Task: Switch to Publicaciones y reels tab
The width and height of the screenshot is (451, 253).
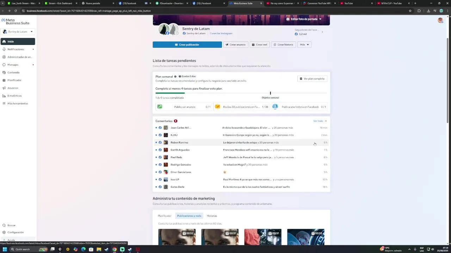Action: click(x=189, y=216)
